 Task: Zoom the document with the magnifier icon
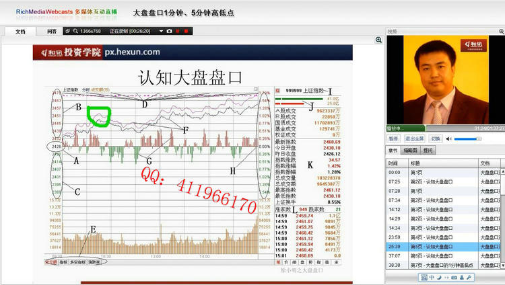pyautogui.click(x=378, y=40)
